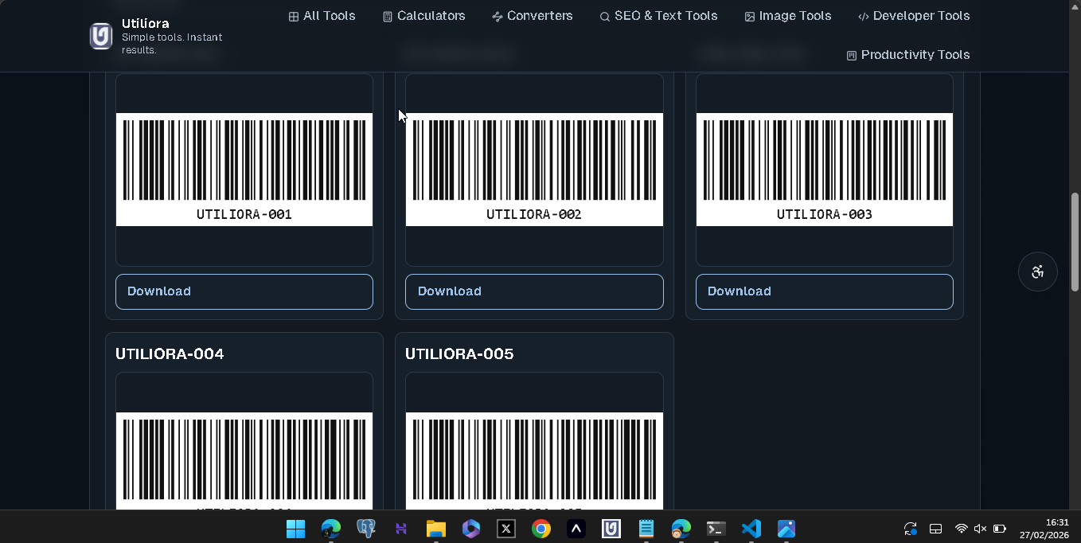This screenshot has width=1081, height=543.
Task: Open Microsoft Copilot from the taskbar
Action: tap(471, 529)
